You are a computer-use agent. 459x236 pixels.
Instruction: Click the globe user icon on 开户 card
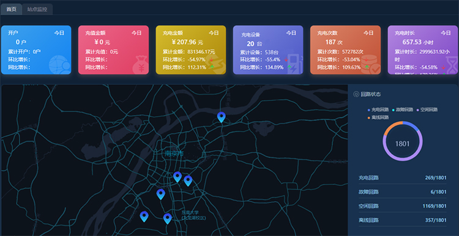point(60,64)
